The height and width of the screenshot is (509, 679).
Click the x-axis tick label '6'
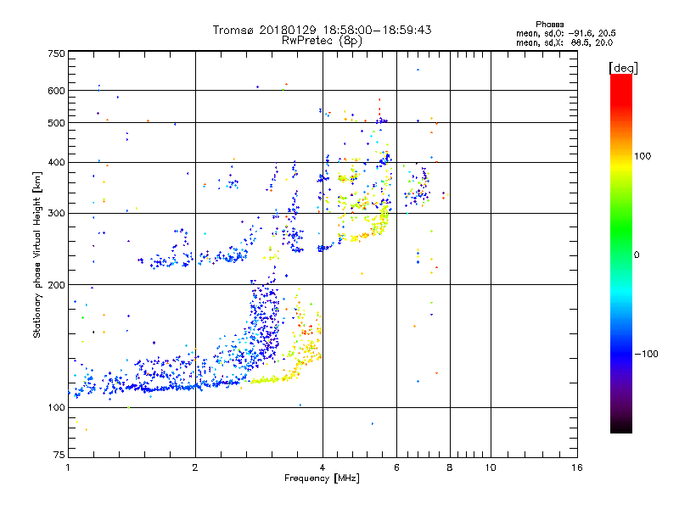[396, 467]
